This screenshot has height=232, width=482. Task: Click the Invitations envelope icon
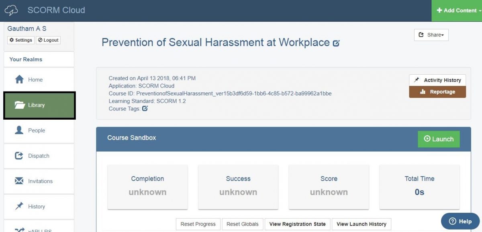(19, 181)
